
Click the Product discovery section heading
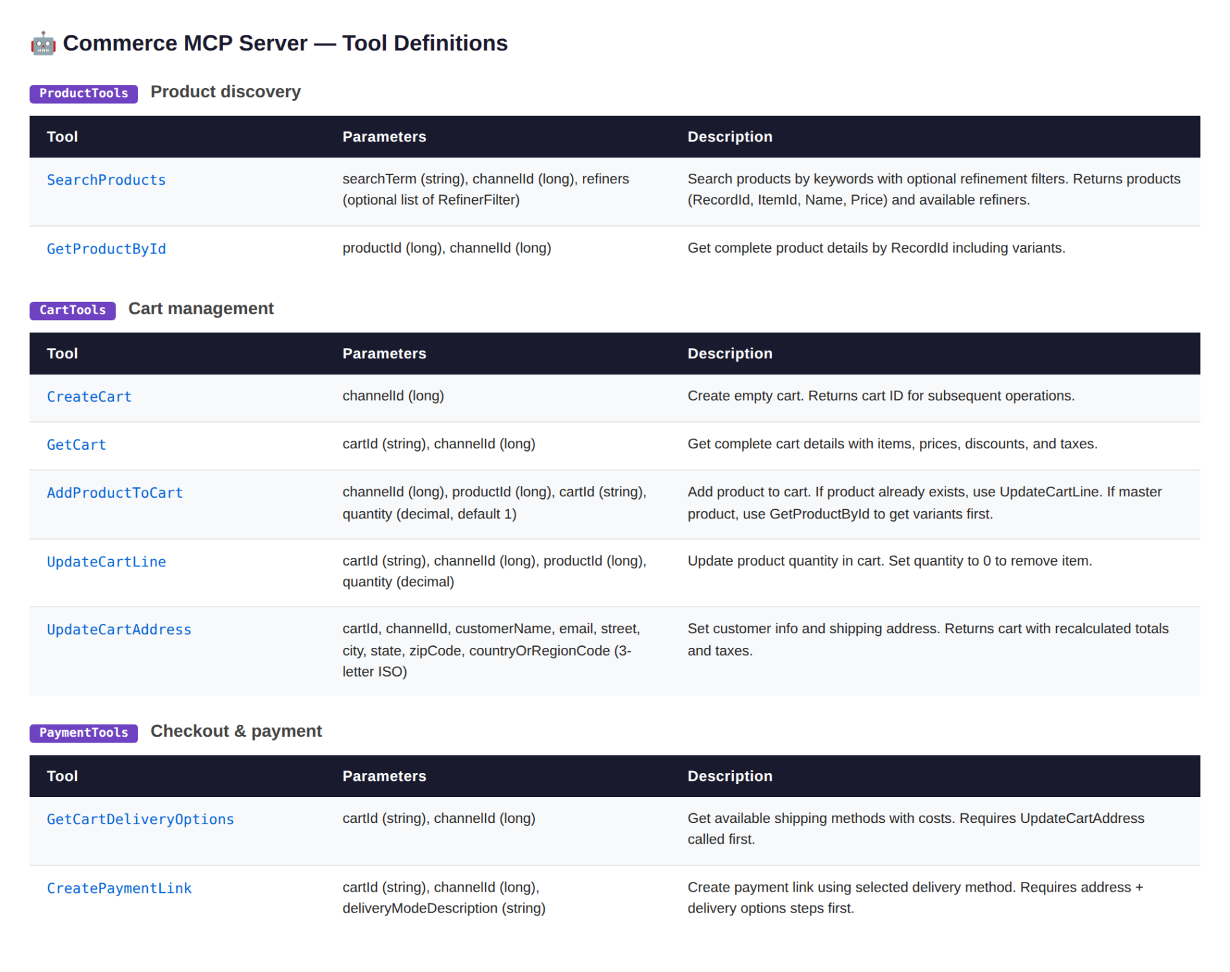[x=226, y=92]
